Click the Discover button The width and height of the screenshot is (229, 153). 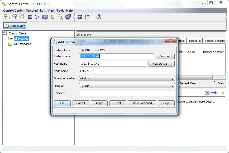point(165,56)
